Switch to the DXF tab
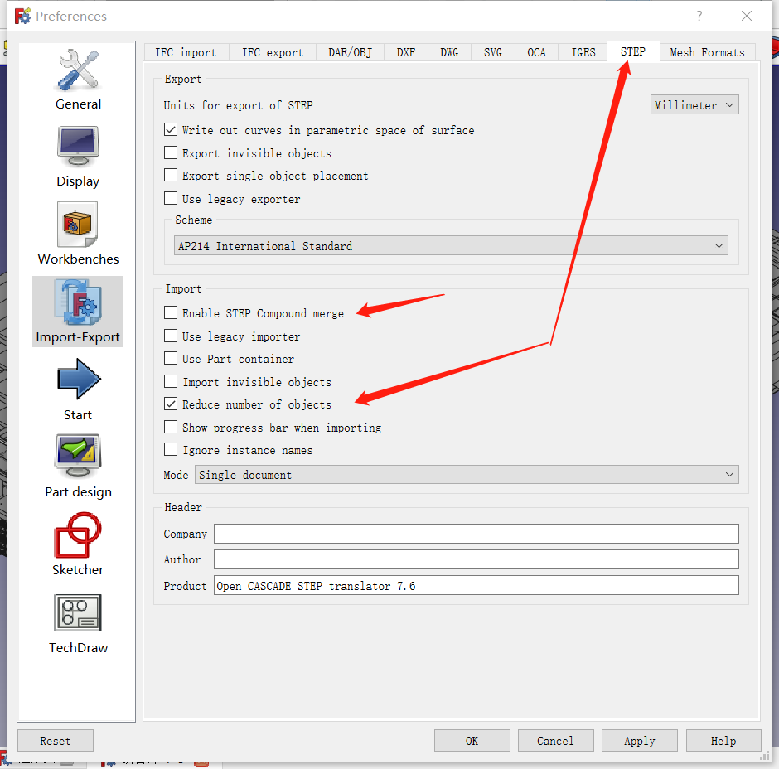This screenshot has height=769, width=779. pos(406,52)
